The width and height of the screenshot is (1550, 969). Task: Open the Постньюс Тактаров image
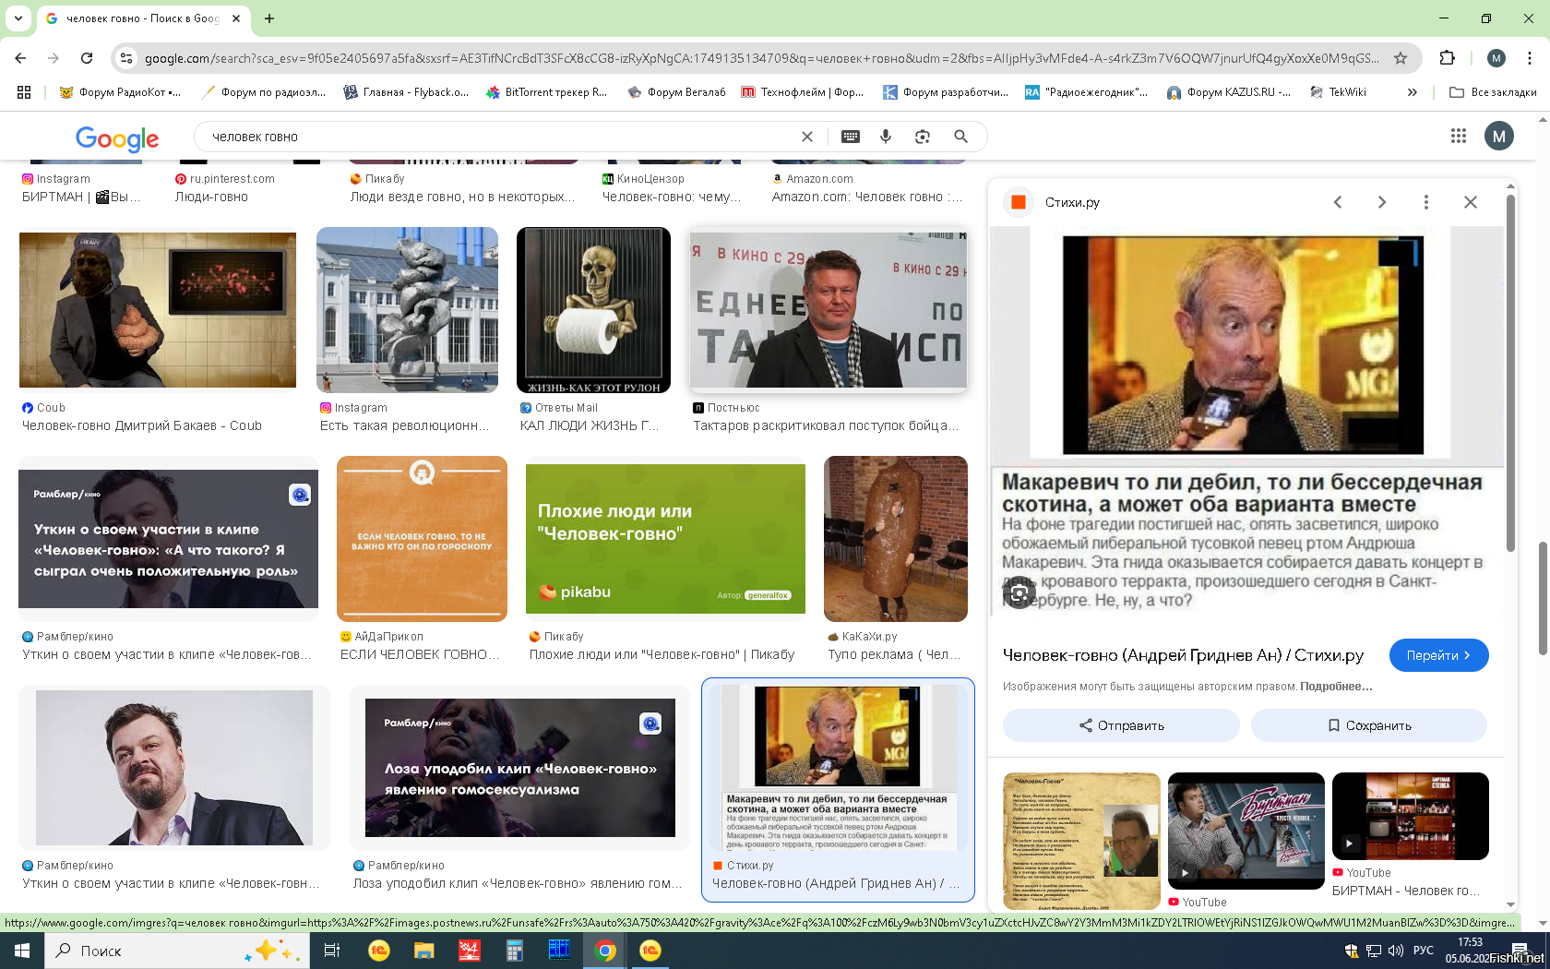(829, 310)
